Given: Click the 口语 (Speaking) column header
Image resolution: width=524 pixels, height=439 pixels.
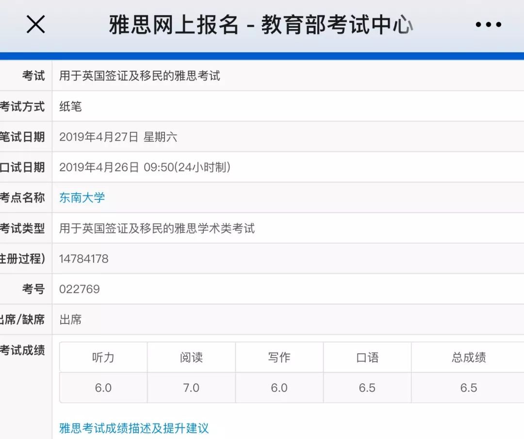Looking at the screenshot, I should [367, 358].
